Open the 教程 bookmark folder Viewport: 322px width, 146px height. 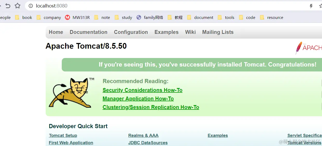(175, 17)
